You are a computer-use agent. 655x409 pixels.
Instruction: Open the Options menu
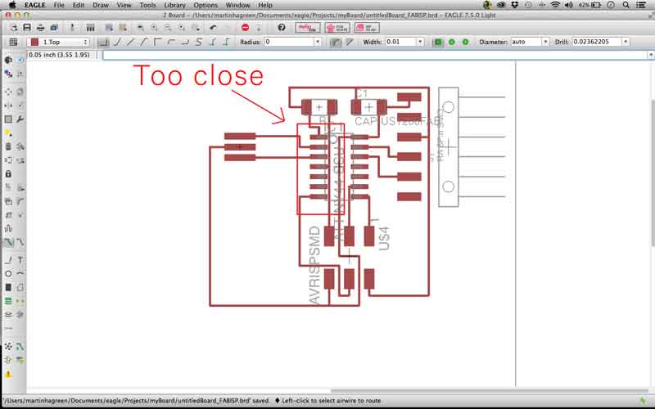coord(206,5)
